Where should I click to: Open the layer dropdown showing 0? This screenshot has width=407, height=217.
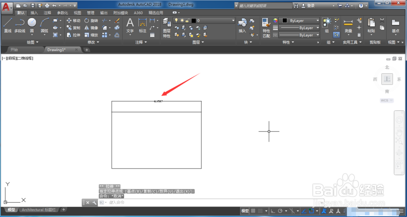pyautogui.click(x=204, y=20)
